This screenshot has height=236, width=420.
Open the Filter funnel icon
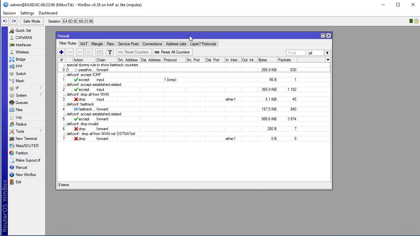tap(110, 52)
